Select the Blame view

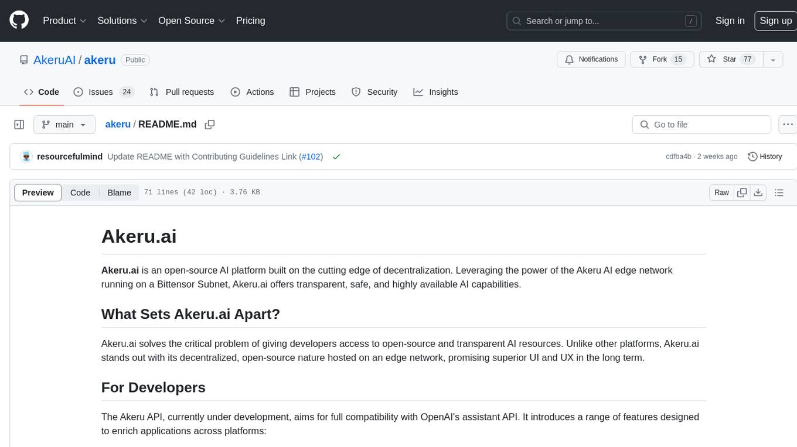coord(119,192)
